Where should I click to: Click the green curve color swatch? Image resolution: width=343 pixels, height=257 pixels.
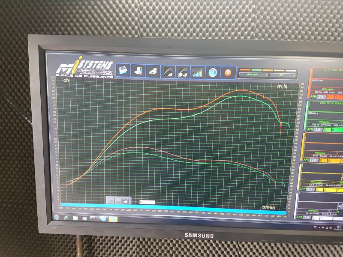tap(256, 70)
